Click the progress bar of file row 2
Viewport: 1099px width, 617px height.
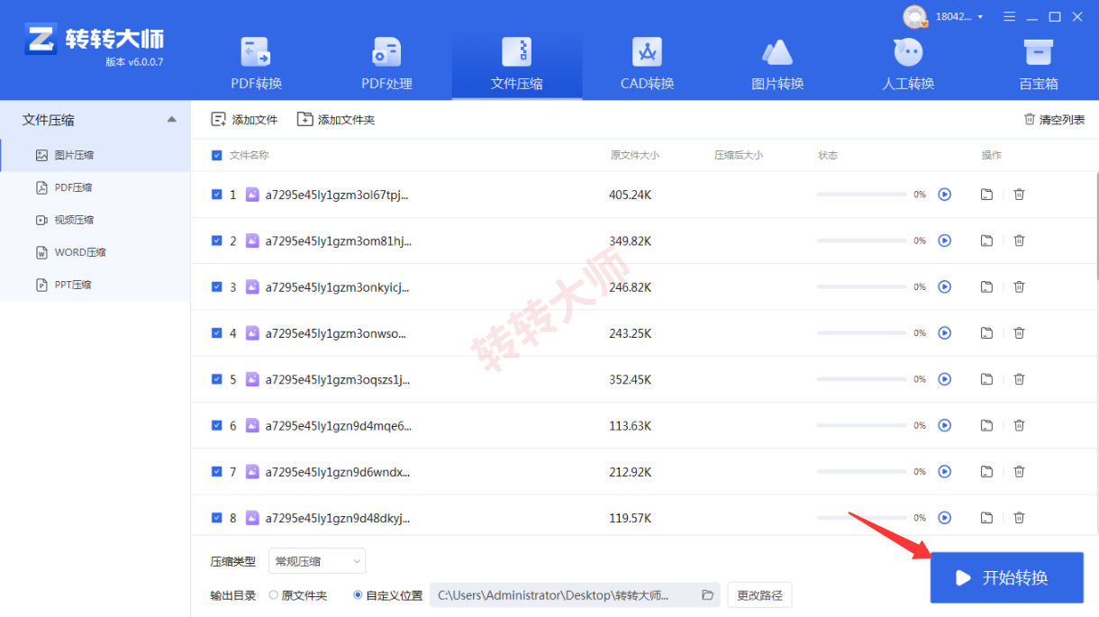point(861,240)
